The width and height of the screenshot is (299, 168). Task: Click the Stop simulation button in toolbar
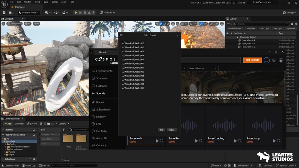[x=85, y=12]
